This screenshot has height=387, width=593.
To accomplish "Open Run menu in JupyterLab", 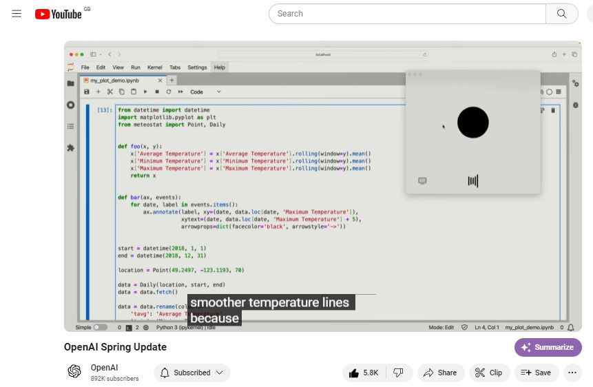I will pos(136,67).
